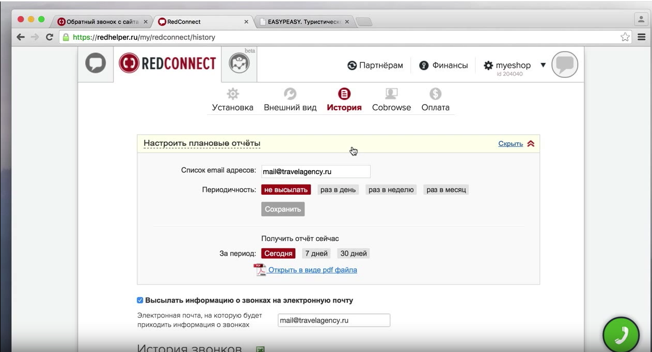Open the Оплата dollar icon
The image size is (652, 352).
pyautogui.click(x=435, y=94)
